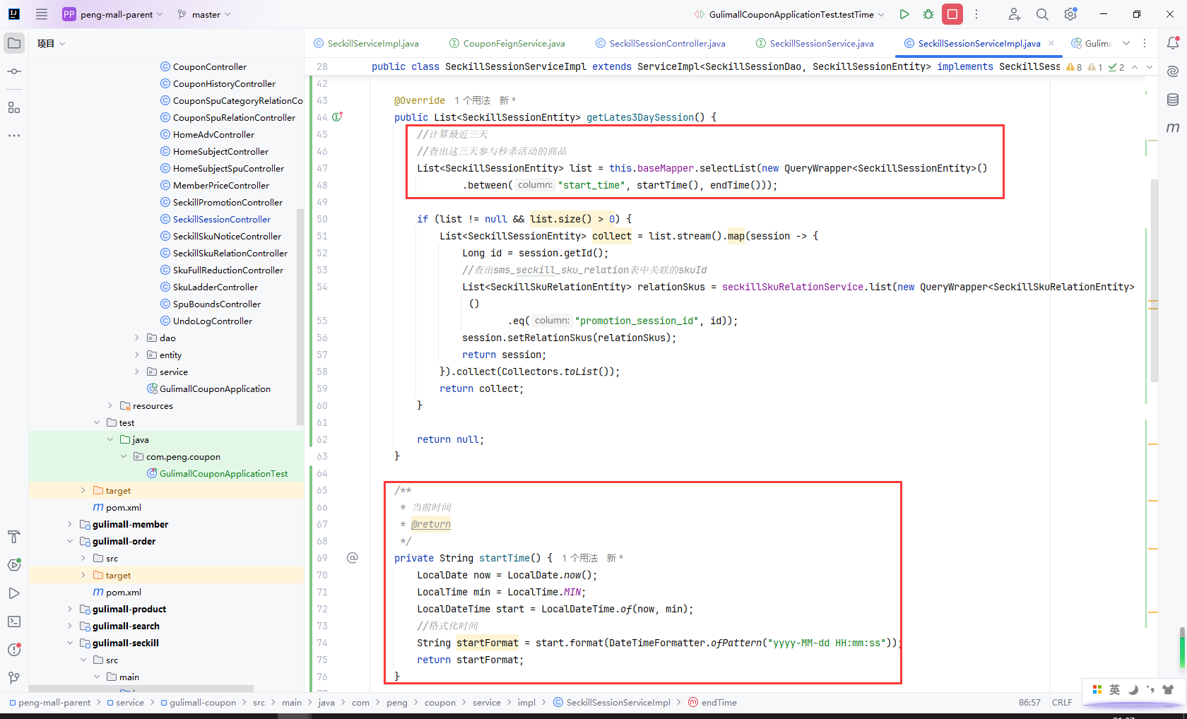Open the Services tool window
Image resolution: width=1187 pixels, height=719 pixels.
[14, 565]
